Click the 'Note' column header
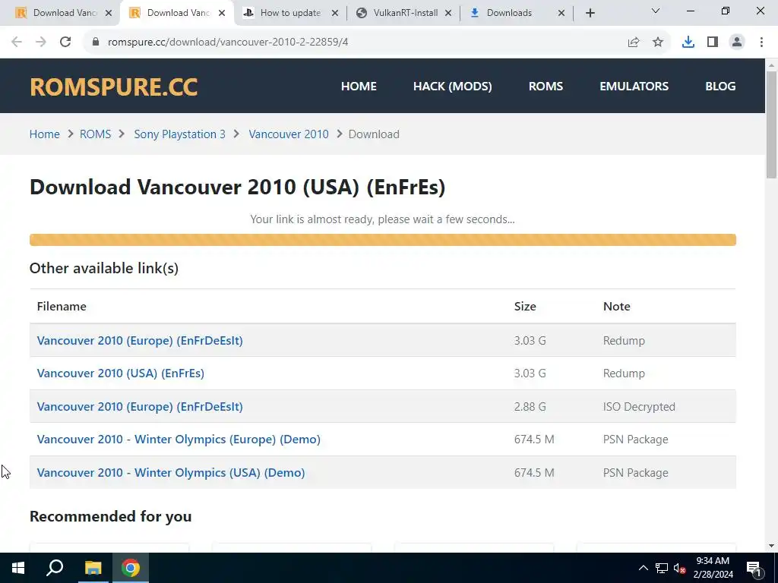Viewport: 778px width, 583px height. pos(617,307)
